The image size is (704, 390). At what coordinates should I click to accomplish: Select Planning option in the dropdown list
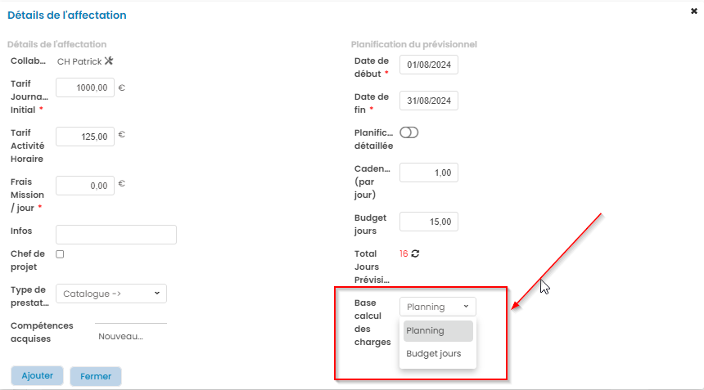438,330
